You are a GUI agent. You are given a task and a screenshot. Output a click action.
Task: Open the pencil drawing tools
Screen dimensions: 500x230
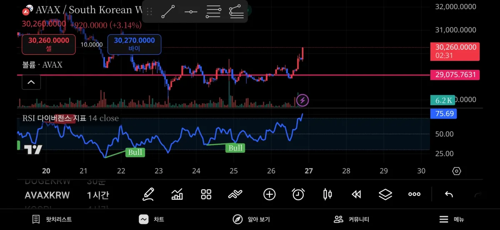[x=148, y=194]
